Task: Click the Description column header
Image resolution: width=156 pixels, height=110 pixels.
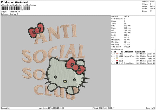Action: coord(128,51)
